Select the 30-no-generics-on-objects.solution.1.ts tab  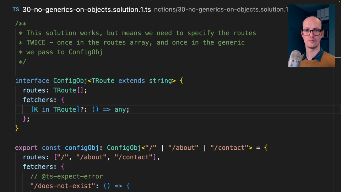click(x=87, y=10)
